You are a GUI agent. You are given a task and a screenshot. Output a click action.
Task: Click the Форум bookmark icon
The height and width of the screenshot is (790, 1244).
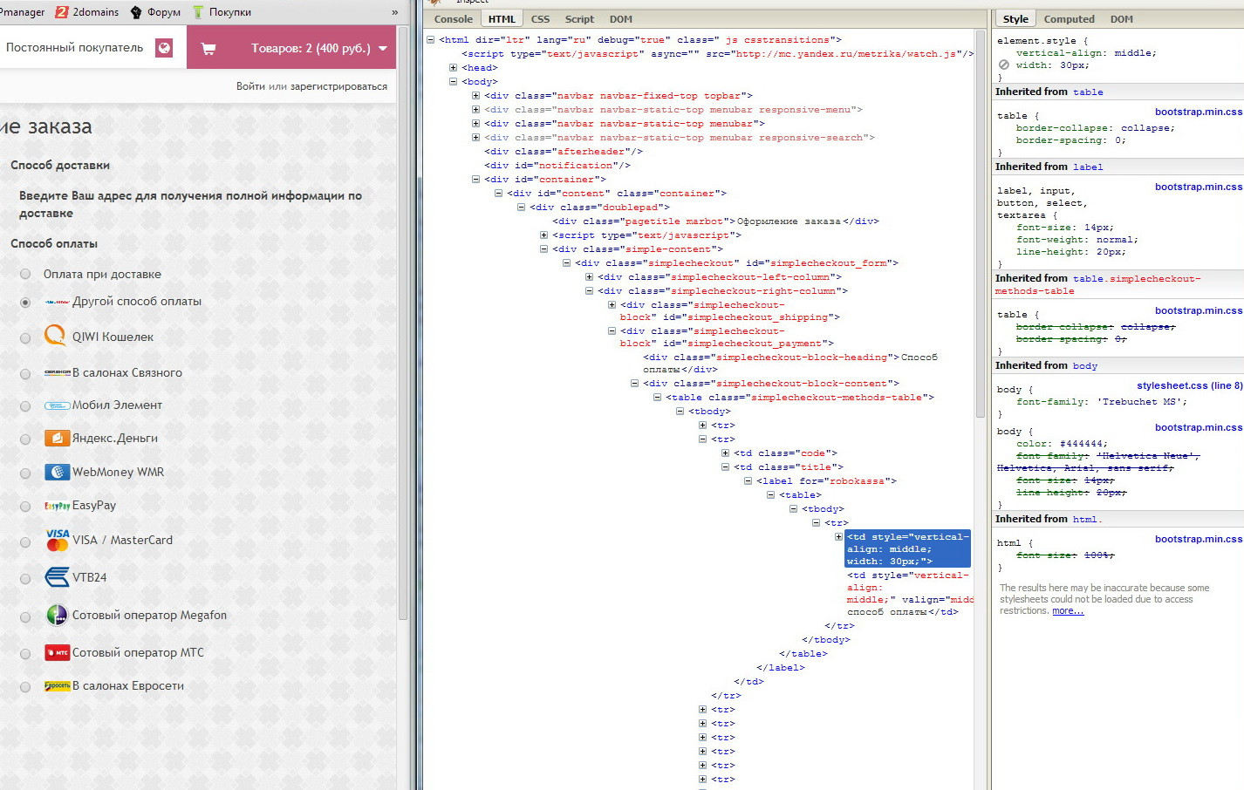[x=136, y=12]
